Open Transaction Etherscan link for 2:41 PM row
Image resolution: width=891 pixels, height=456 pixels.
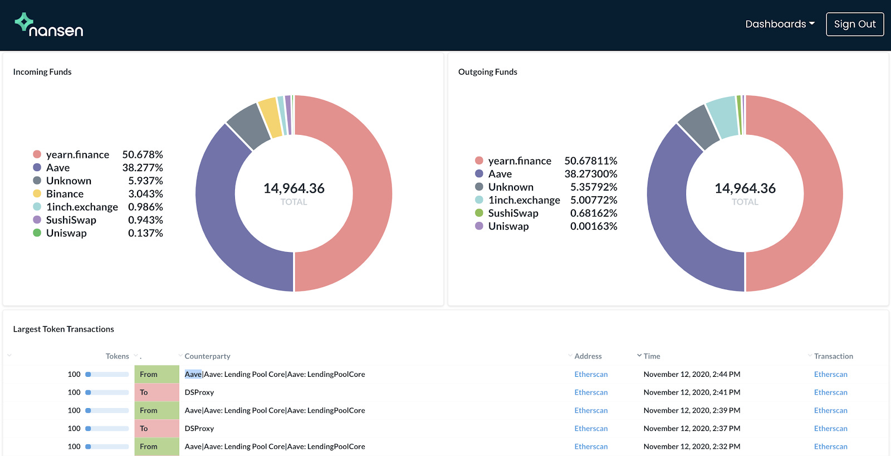point(830,392)
